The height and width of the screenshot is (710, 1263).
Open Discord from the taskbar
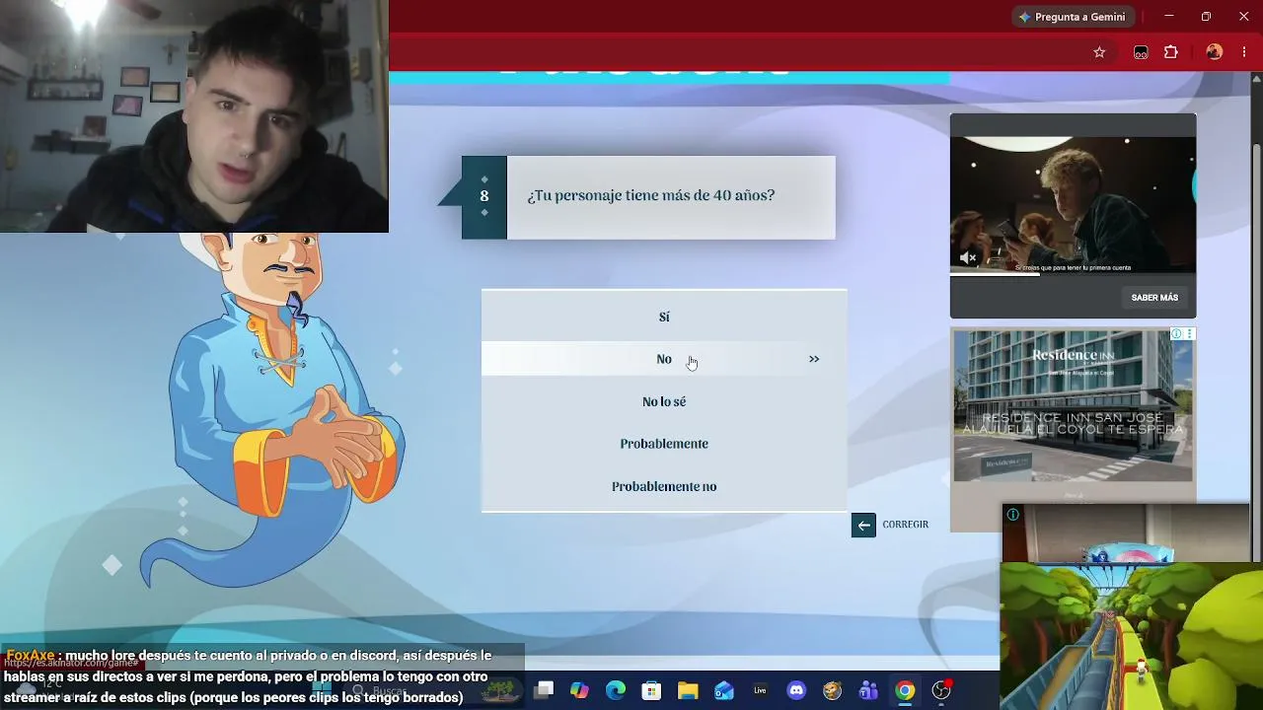[796, 690]
